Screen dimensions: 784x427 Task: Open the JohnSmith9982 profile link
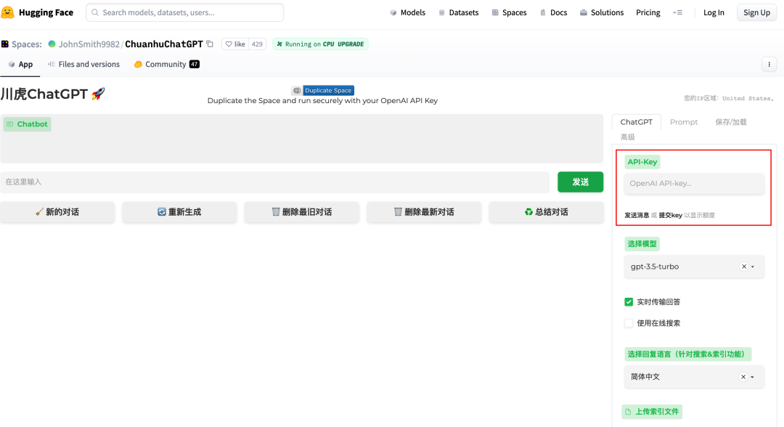tap(89, 44)
